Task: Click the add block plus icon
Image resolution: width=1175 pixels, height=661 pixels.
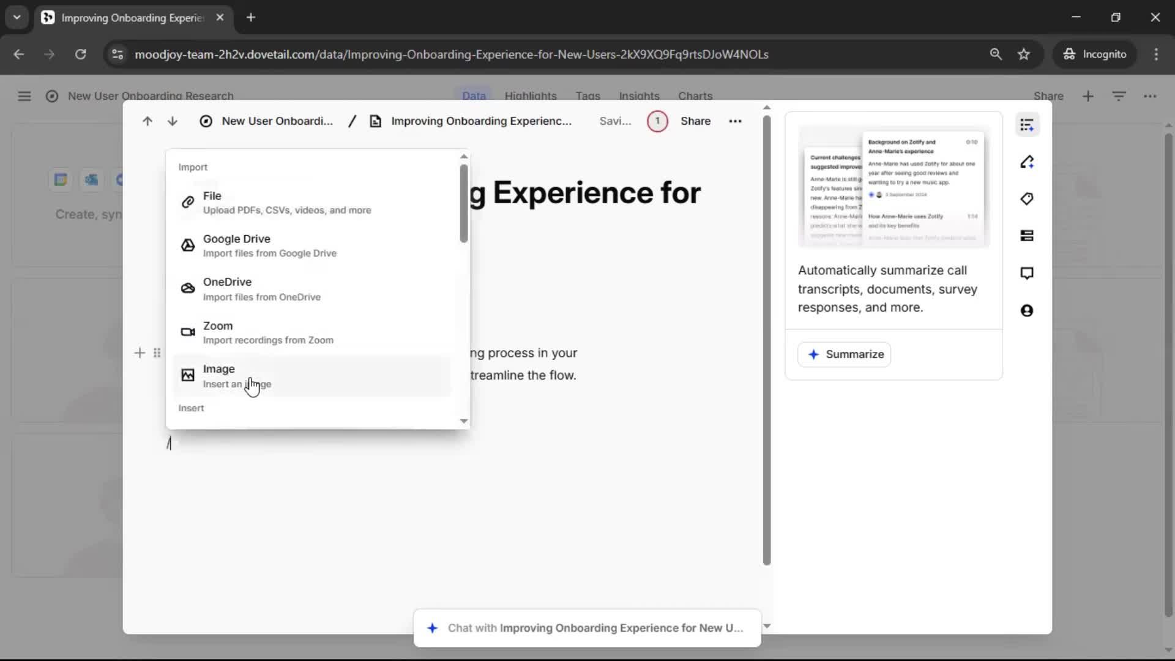Action: pos(140,353)
